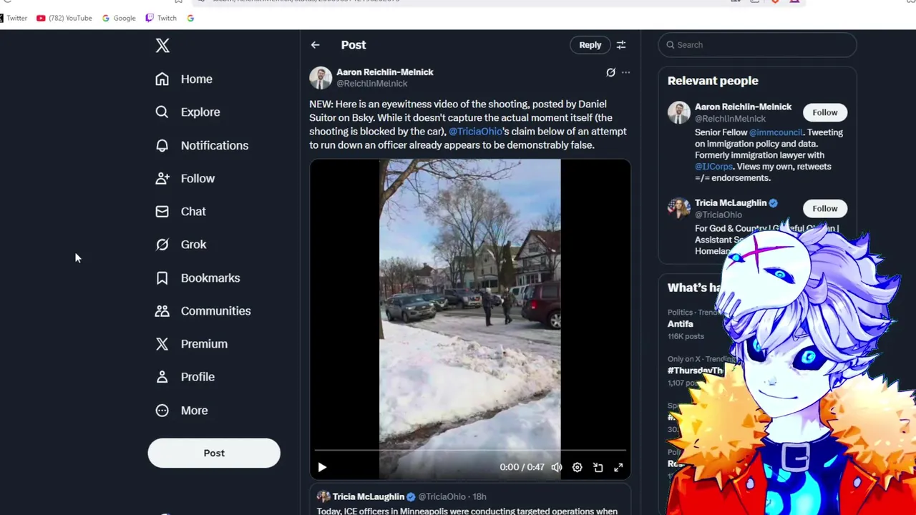Image resolution: width=916 pixels, height=515 pixels.
Task: Open Tricia McLaughlin's name on the quoted post
Action: point(369,496)
